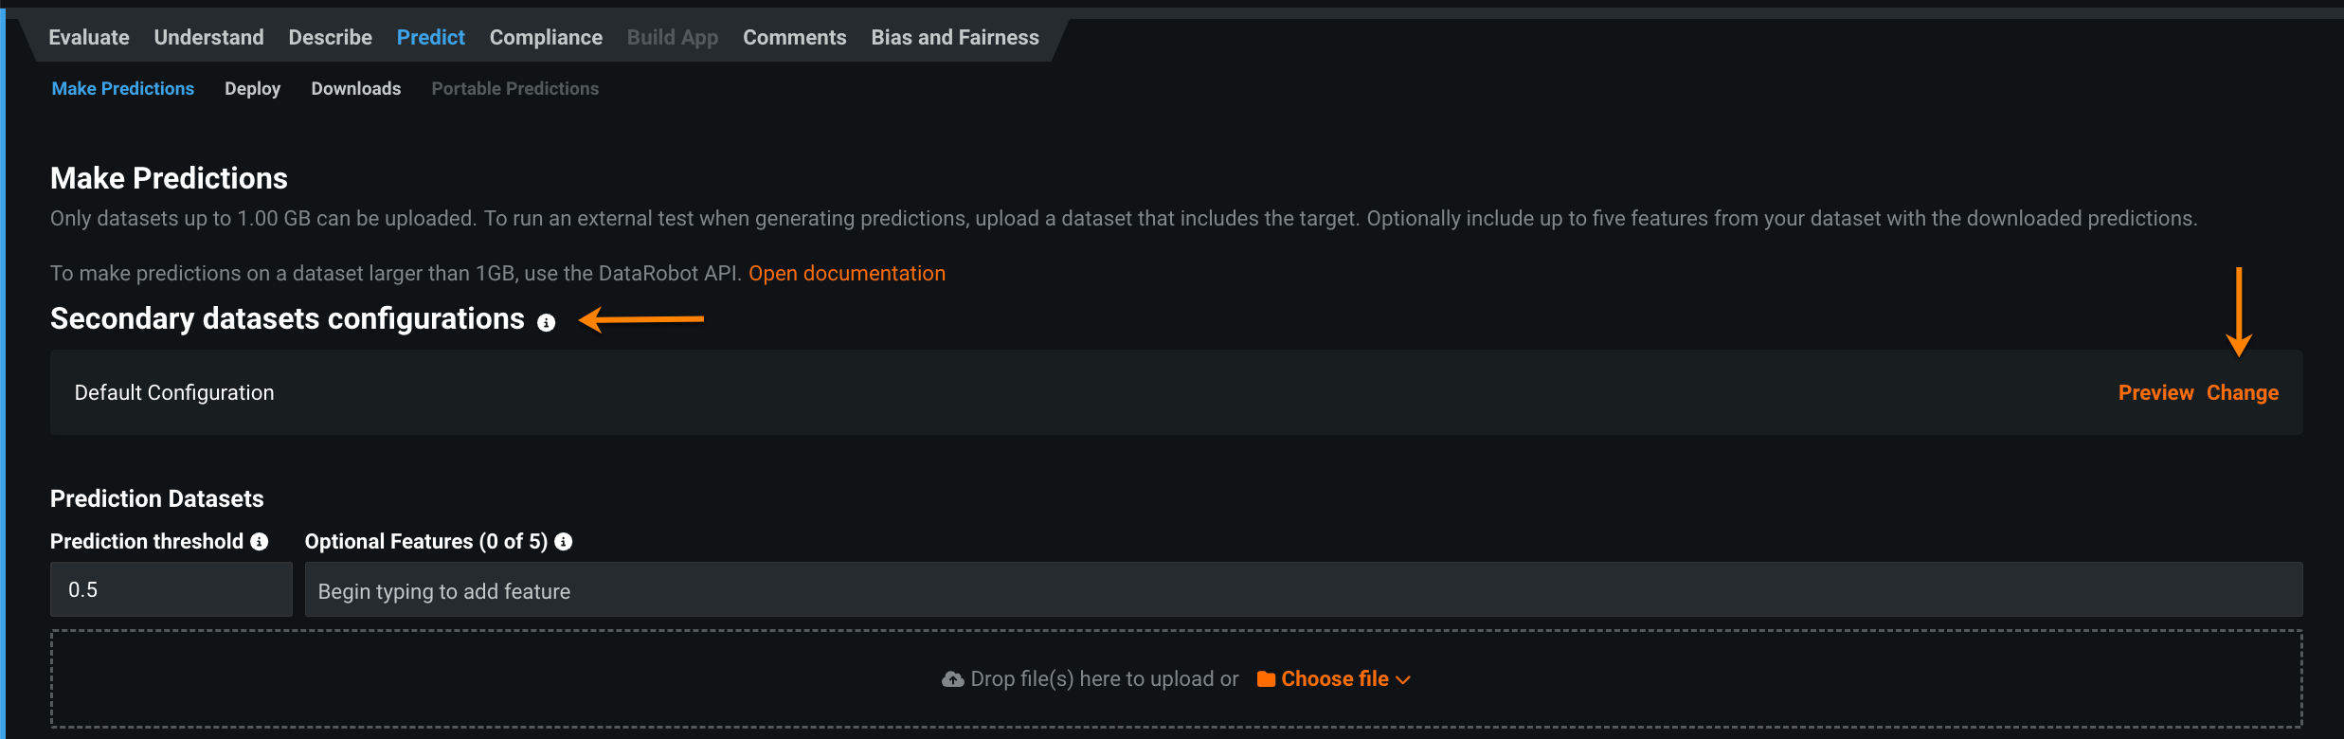Open the Deploy sub-tab
Image resolution: width=2344 pixels, height=739 pixels.
[x=252, y=89]
